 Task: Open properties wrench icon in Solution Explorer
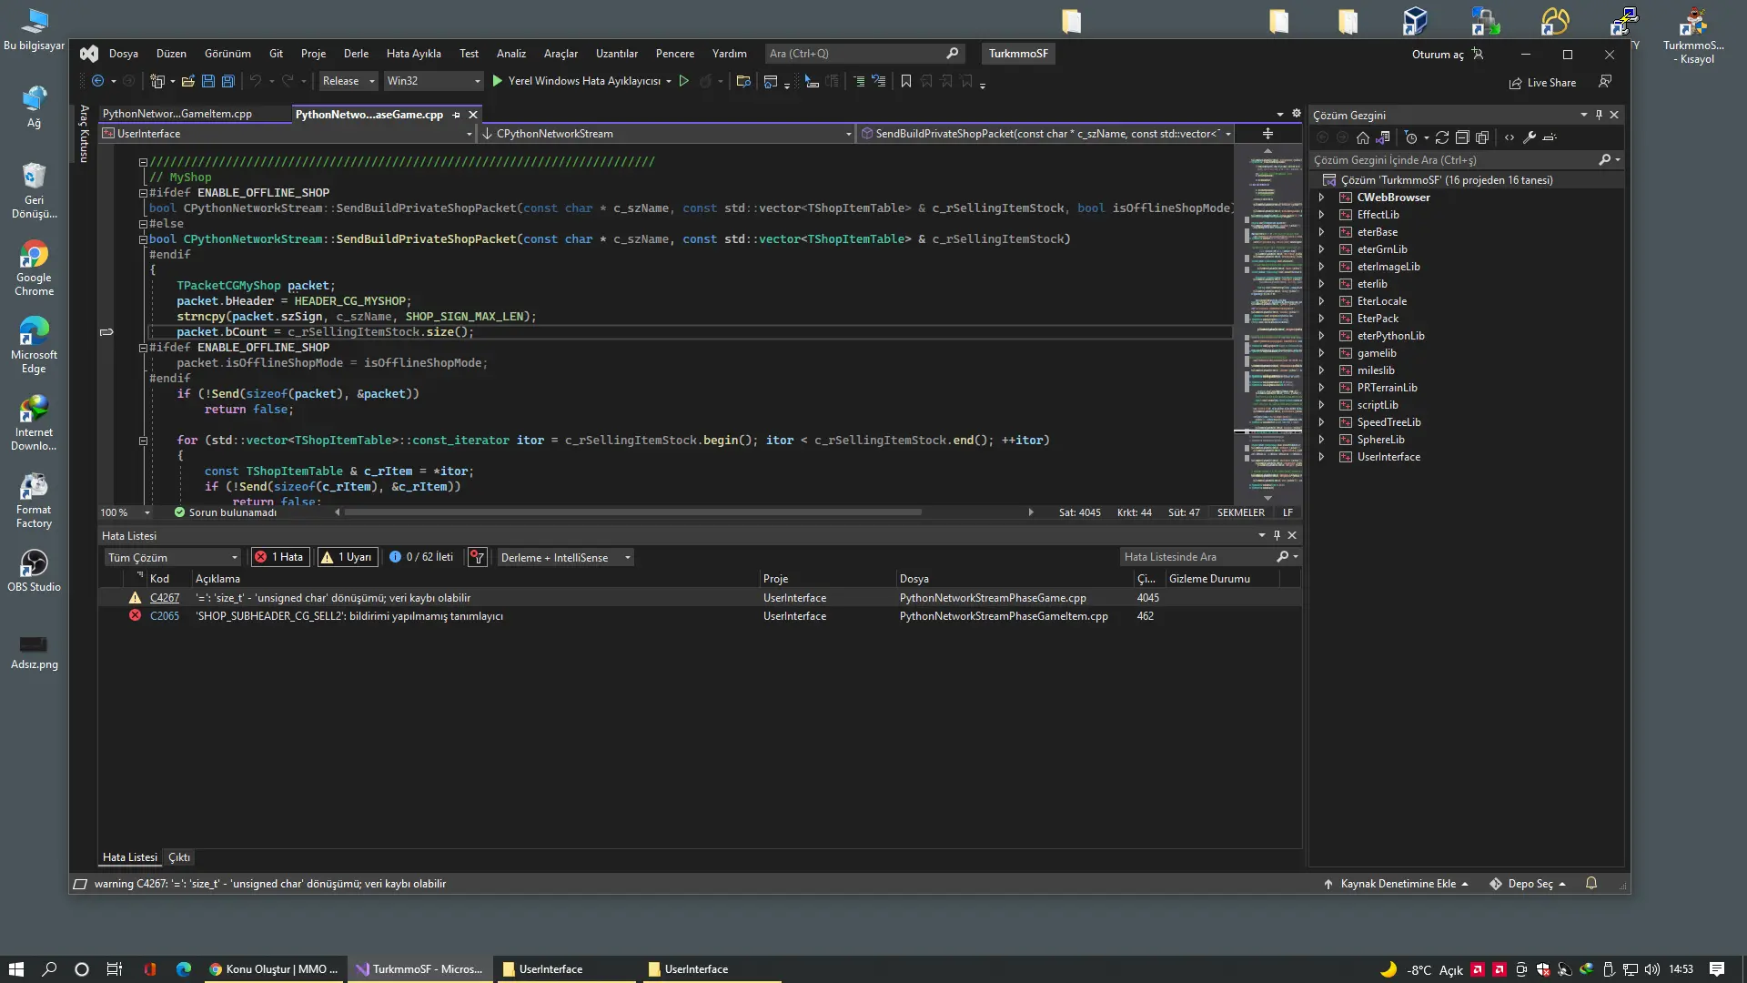[x=1530, y=137]
